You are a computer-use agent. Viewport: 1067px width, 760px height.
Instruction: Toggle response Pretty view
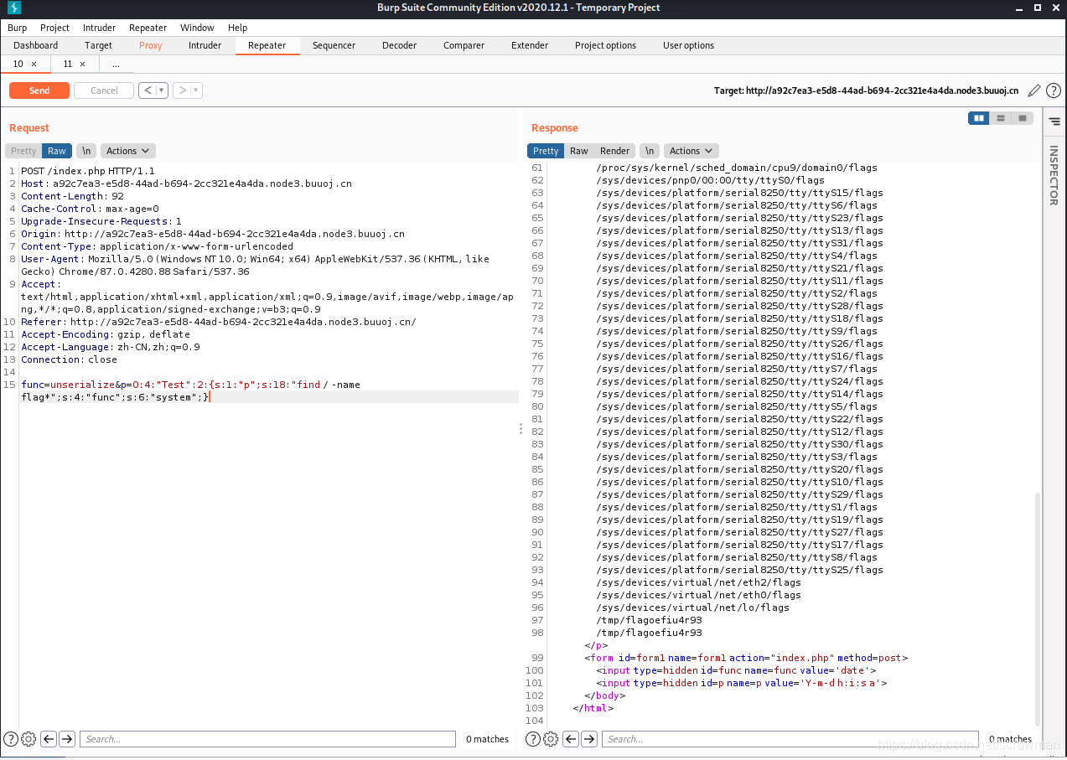coord(546,151)
